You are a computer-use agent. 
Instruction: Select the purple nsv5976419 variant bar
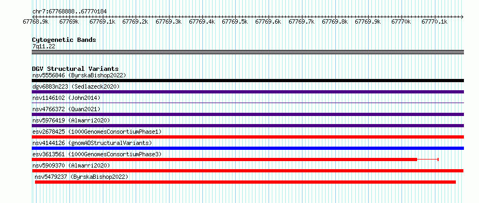tap(248, 126)
